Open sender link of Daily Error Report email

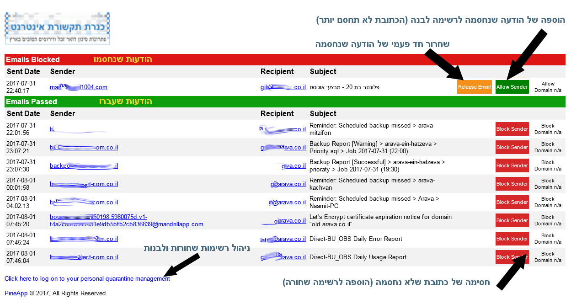84,239
